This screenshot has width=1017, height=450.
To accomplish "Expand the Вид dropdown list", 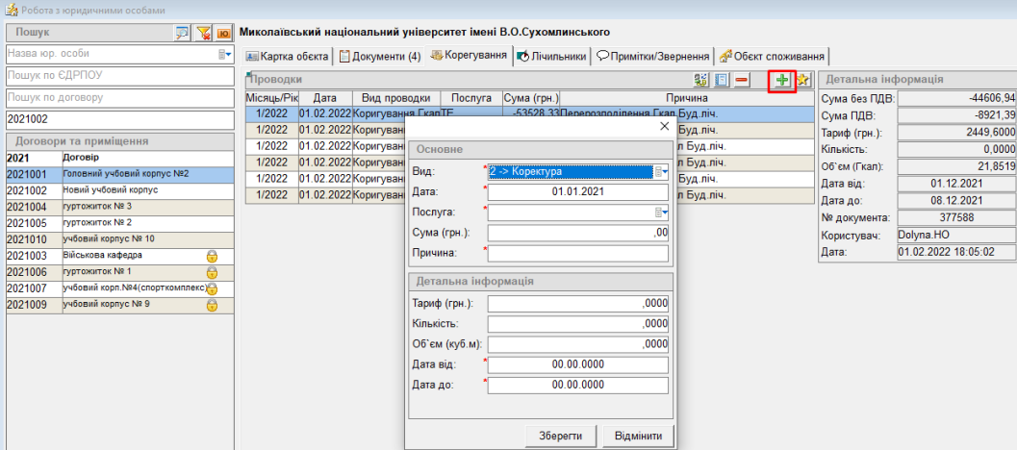I will [x=661, y=171].
